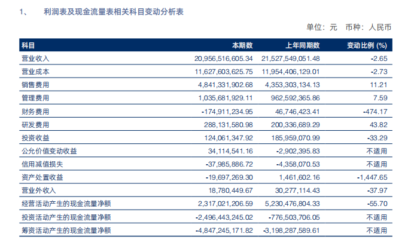Viewport: 414px width, 243px height.
Task: Click the section title 利润表及现金流量表相关科目变动分析表
Action: 114,12
